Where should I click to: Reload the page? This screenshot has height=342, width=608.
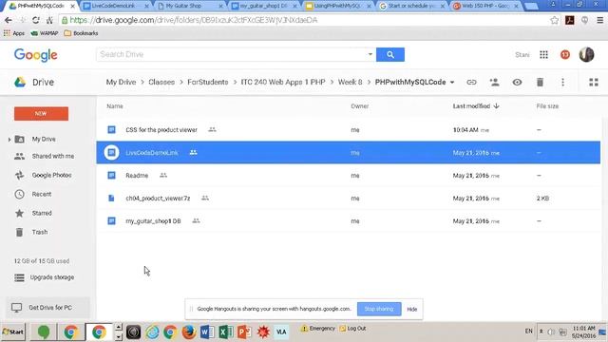click(x=36, y=20)
